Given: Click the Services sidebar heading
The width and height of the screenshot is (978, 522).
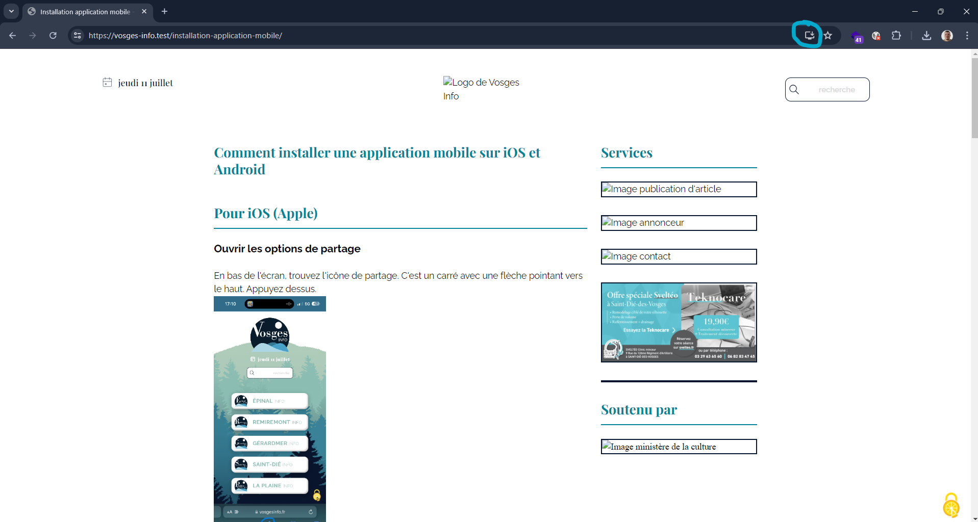Looking at the screenshot, I should (626, 152).
